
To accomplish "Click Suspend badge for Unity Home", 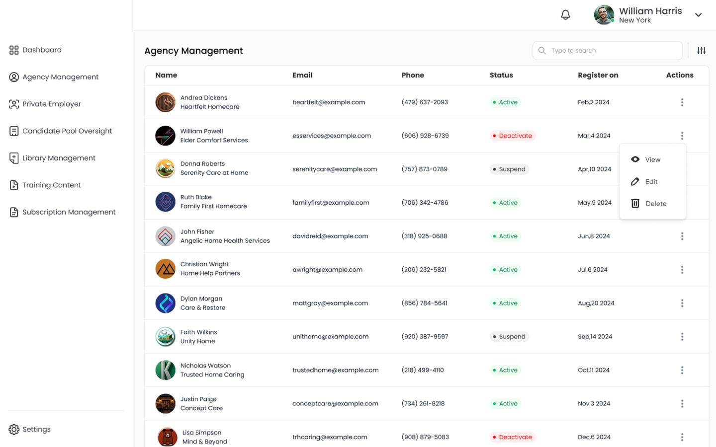I will pos(509,337).
